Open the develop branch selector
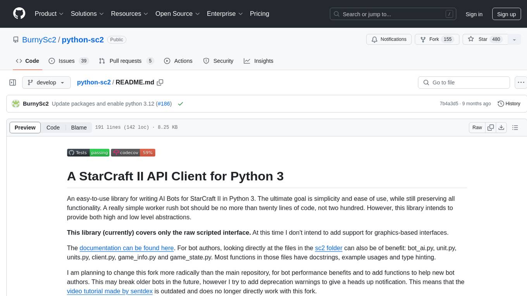Viewport: 527px width, 296px height. 46,83
